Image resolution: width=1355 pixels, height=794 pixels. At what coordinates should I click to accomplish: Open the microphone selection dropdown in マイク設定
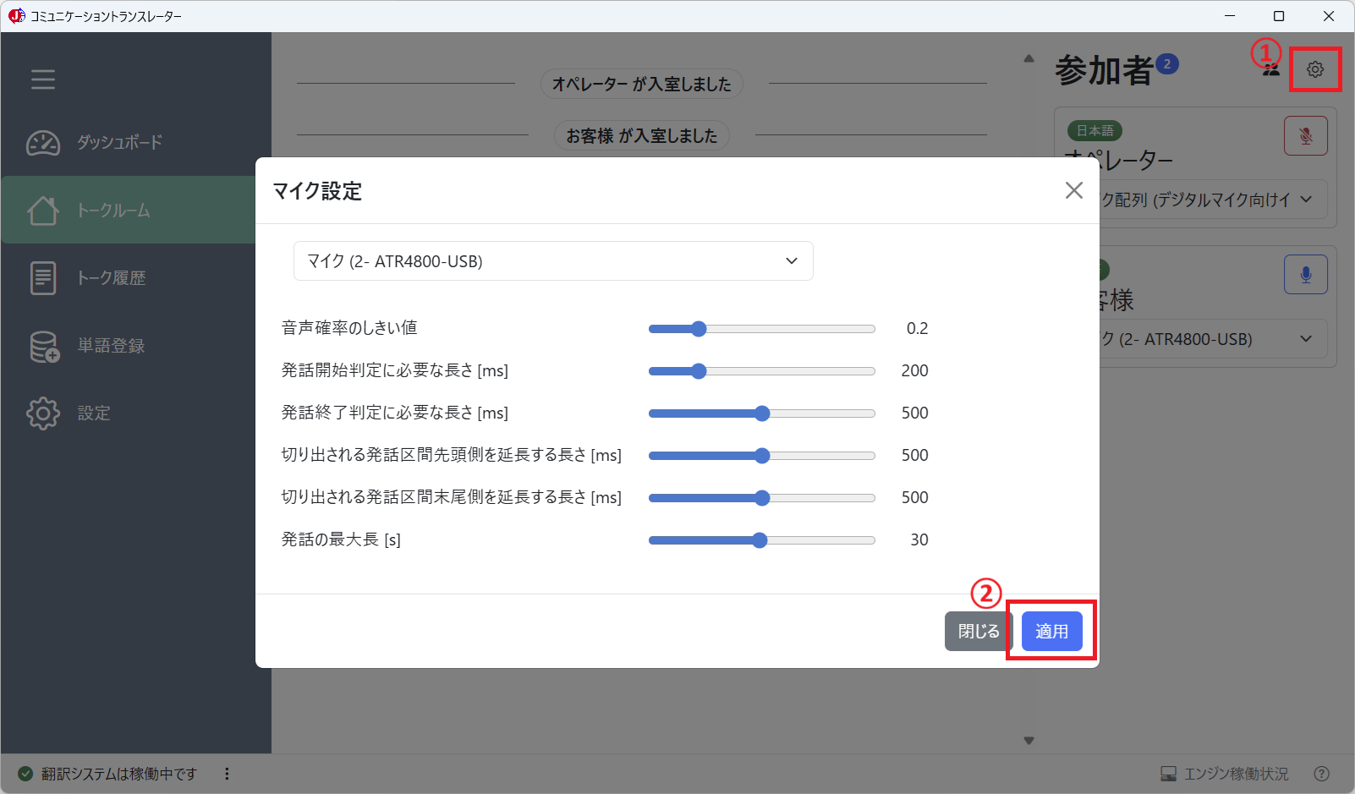click(552, 261)
